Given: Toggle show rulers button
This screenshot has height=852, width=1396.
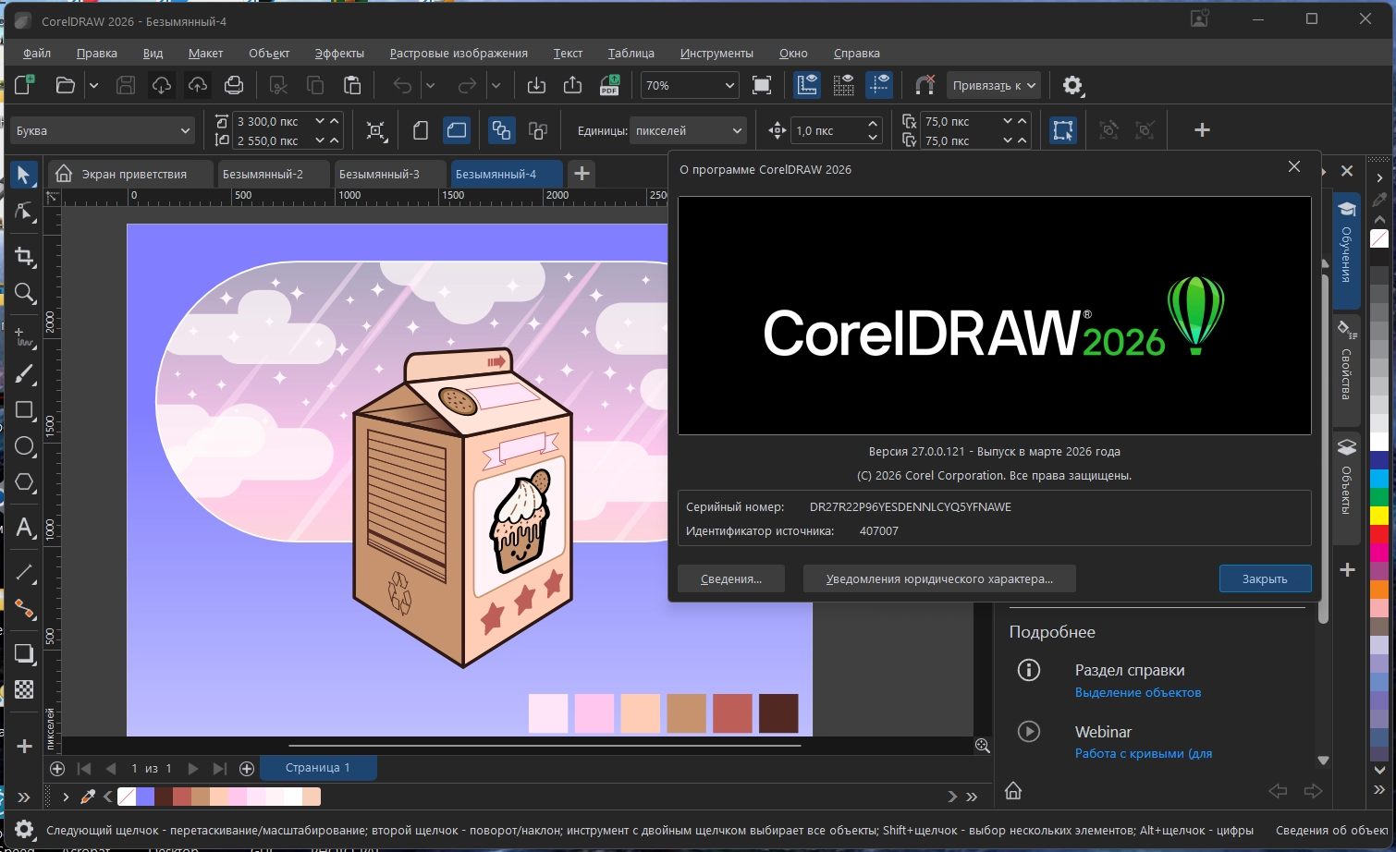Looking at the screenshot, I should (807, 86).
